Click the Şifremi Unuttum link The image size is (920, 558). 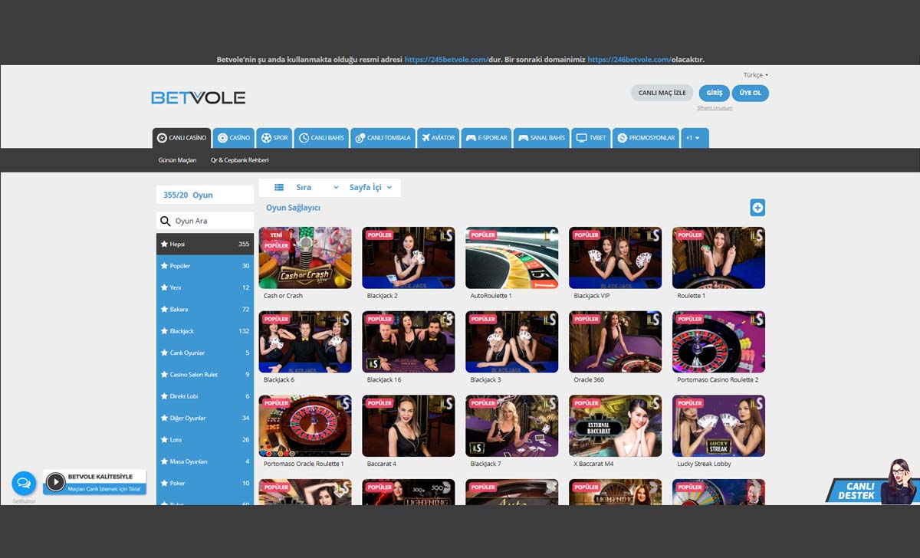pyautogui.click(x=715, y=108)
